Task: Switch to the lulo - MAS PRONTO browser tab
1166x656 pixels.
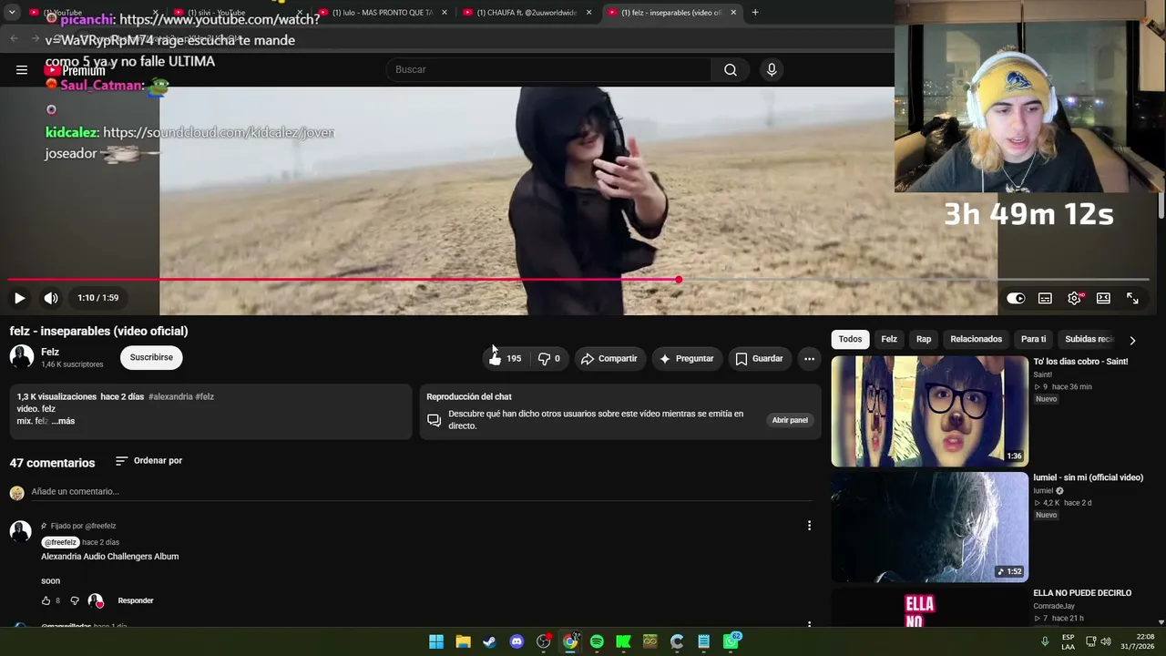Action: point(383,13)
